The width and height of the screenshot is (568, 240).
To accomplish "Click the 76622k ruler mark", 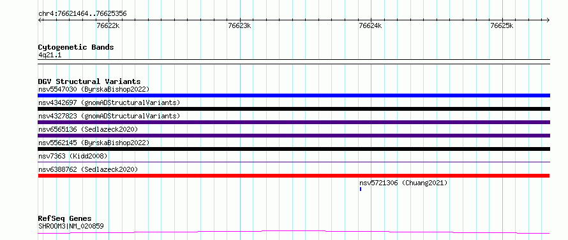I will coord(108,25).
